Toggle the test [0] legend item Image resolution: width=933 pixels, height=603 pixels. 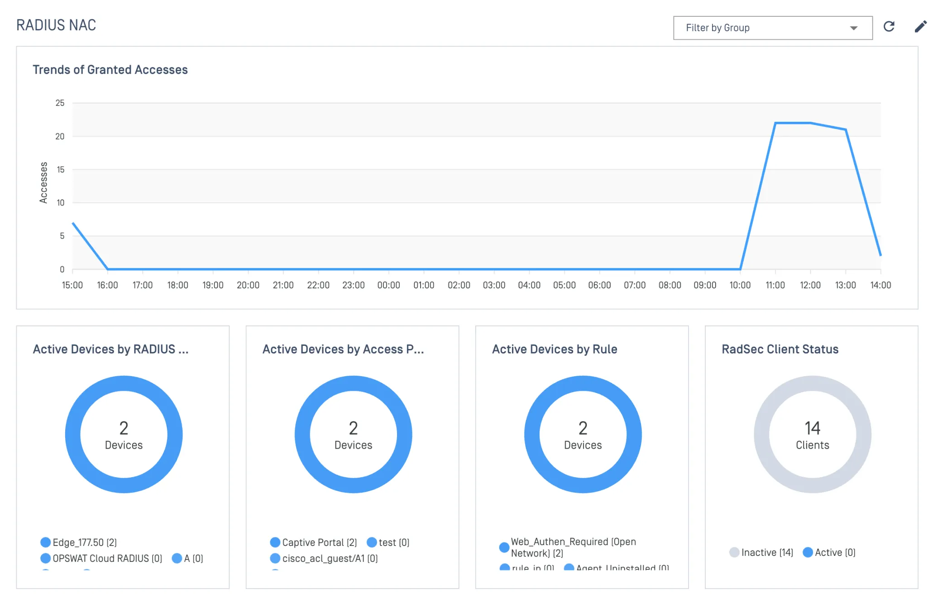pyautogui.click(x=388, y=542)
